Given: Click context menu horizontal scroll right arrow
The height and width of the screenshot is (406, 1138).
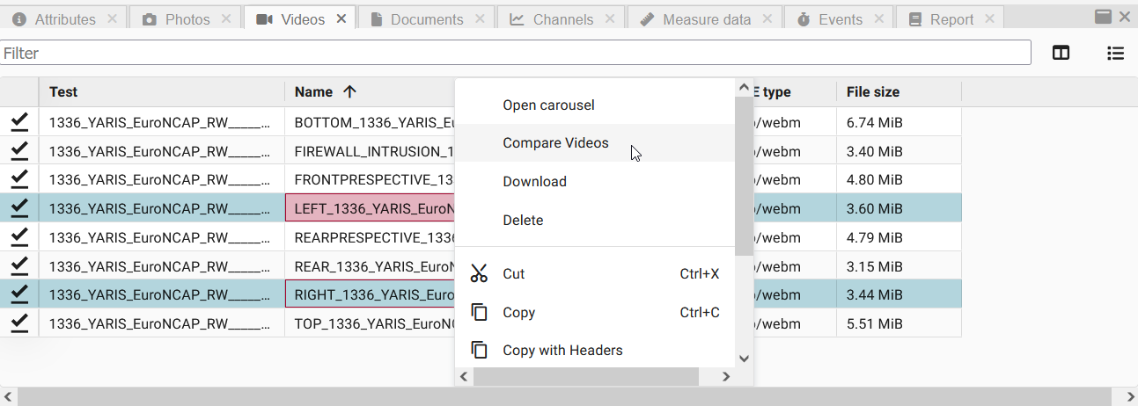Looking at the screenshot, I should [725, 376].
